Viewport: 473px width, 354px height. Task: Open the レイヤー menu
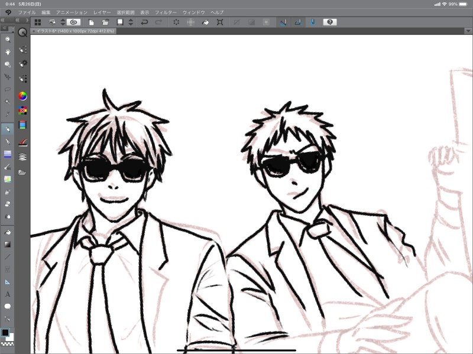[102, 12]
